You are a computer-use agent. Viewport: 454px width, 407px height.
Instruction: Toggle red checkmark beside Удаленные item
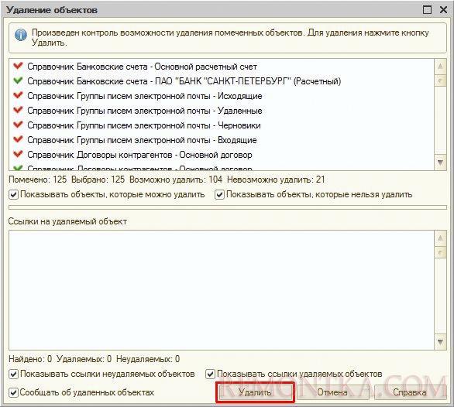click(x=18, y=110)
